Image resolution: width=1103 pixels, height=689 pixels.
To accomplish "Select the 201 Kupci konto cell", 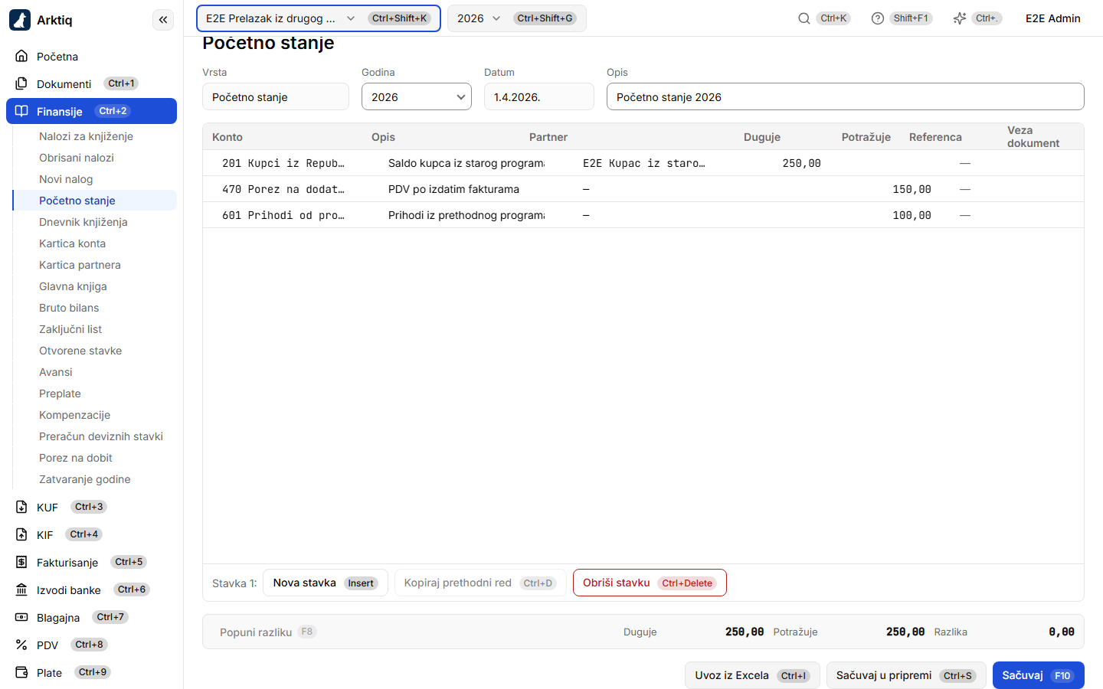I will click(283, 163).
